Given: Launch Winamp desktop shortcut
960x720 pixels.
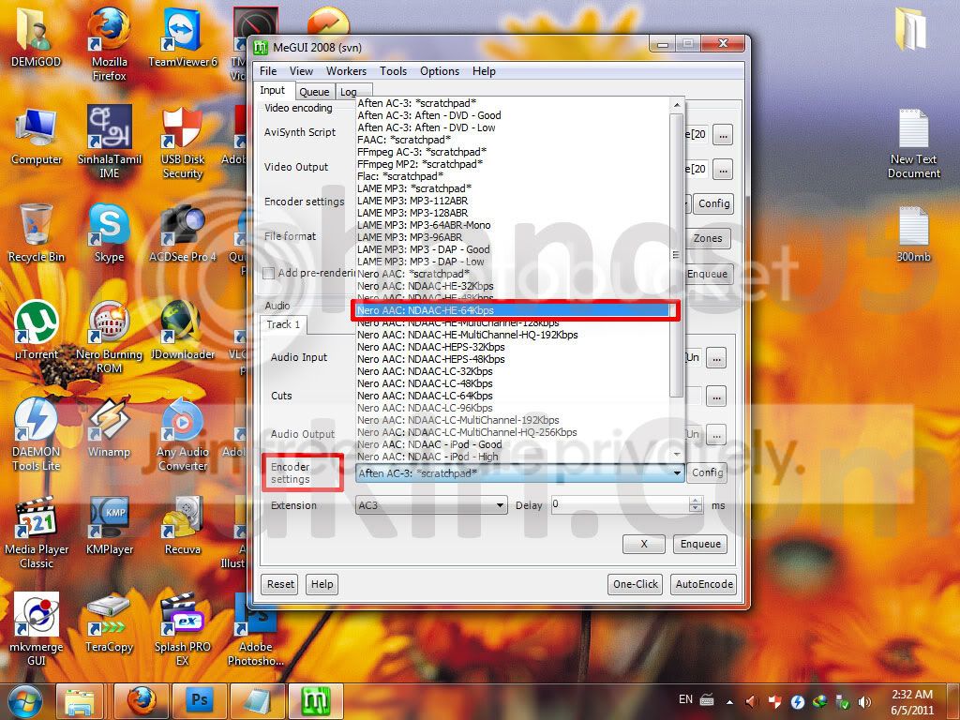Looking at the screenshot, I should tap(109, 428).
